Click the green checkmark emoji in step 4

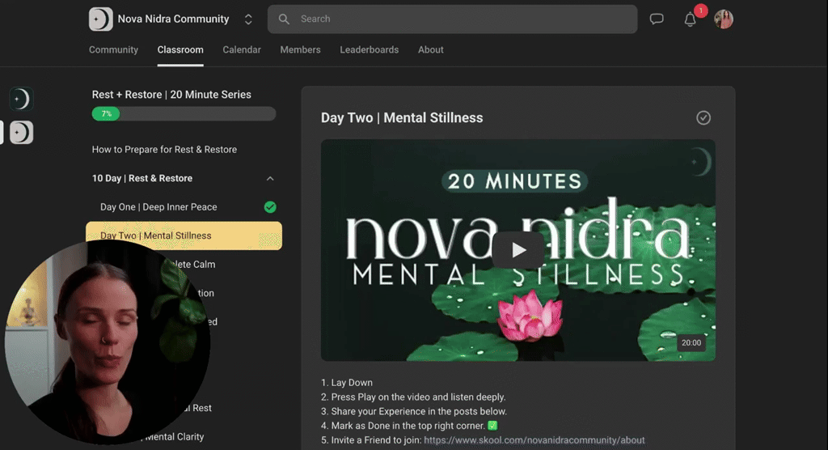[x=492, y=426]
